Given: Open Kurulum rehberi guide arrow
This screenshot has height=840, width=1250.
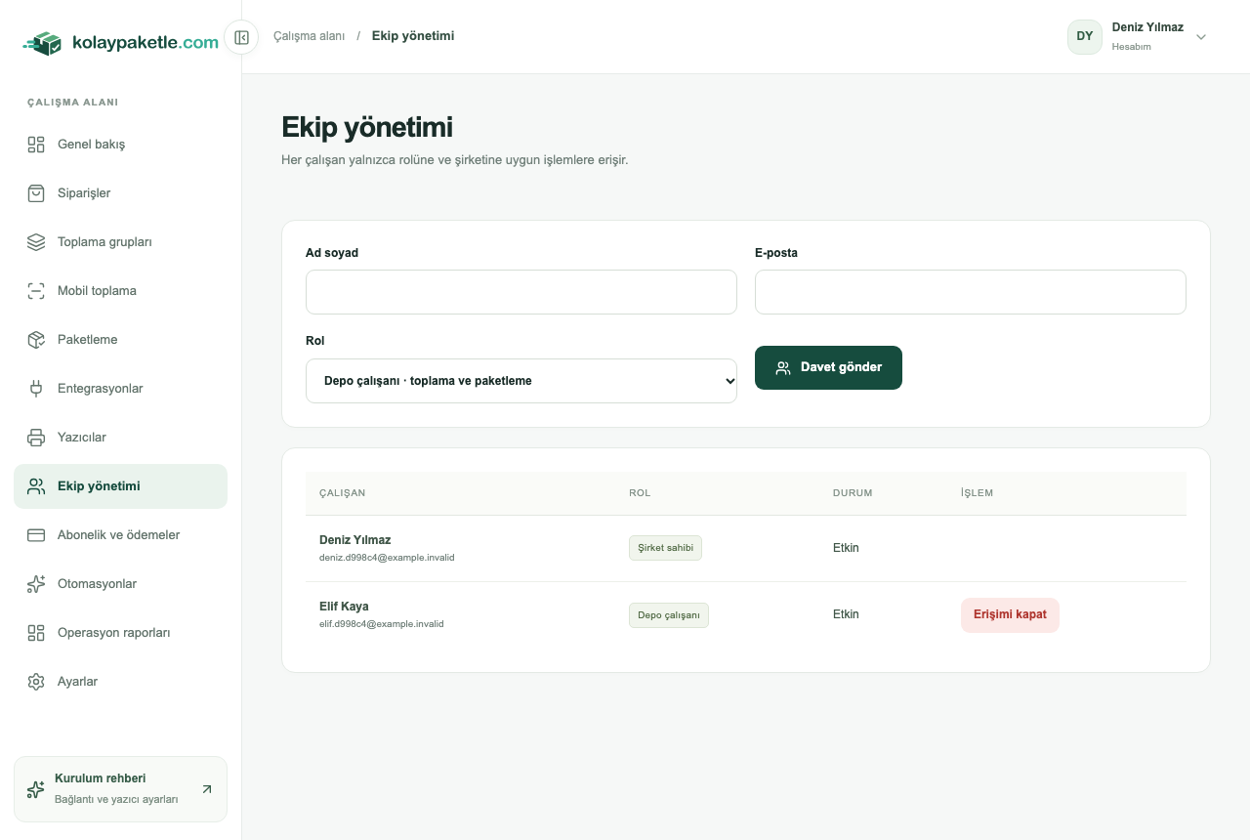Looking at the screenshot, I should tap(206, 789).
